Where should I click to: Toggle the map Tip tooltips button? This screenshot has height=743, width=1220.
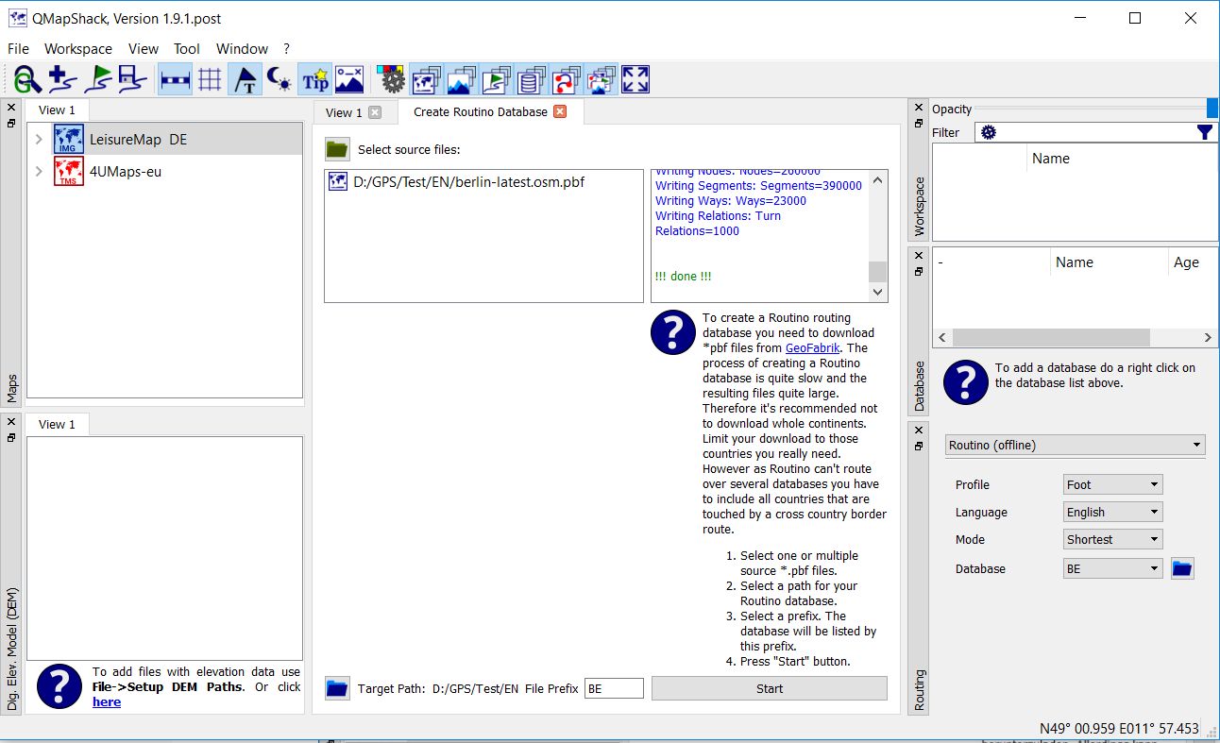tap(315, 79)
